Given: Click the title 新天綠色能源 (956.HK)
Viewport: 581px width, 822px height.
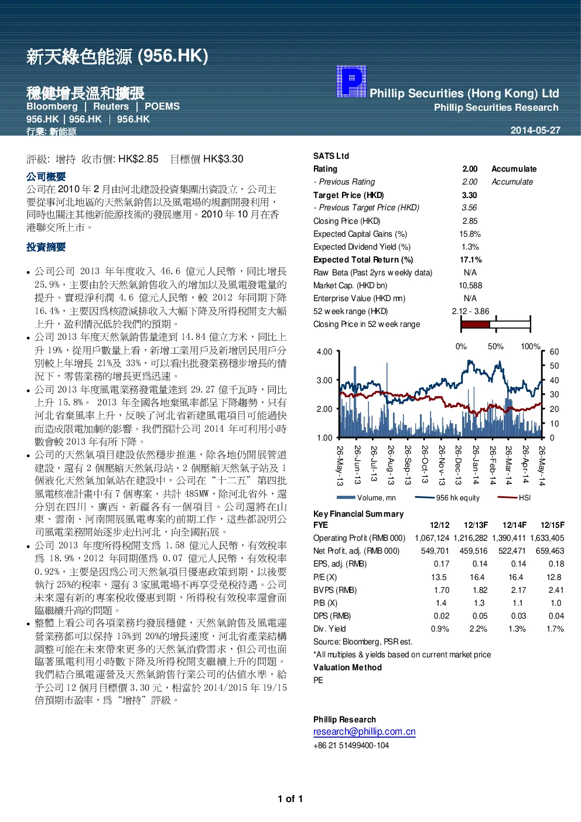Looking at the screenshot, I should click(117, 56).
